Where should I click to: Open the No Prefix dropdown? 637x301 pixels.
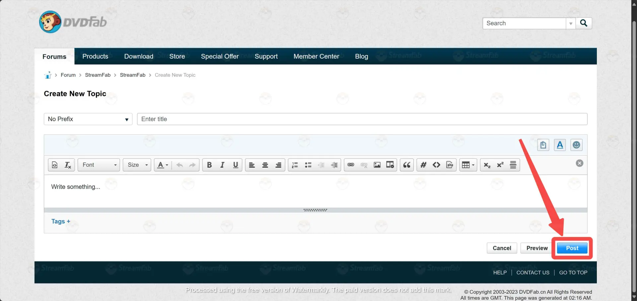(88, 119)
